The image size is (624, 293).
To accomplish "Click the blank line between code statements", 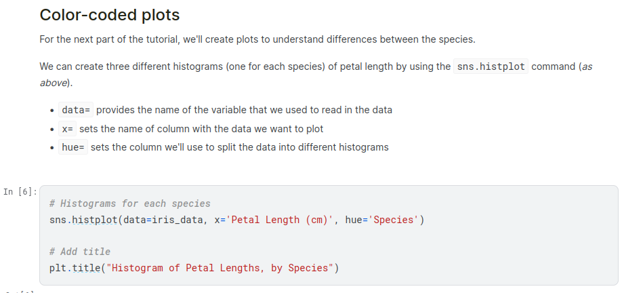I will click(x=203, y=235).
